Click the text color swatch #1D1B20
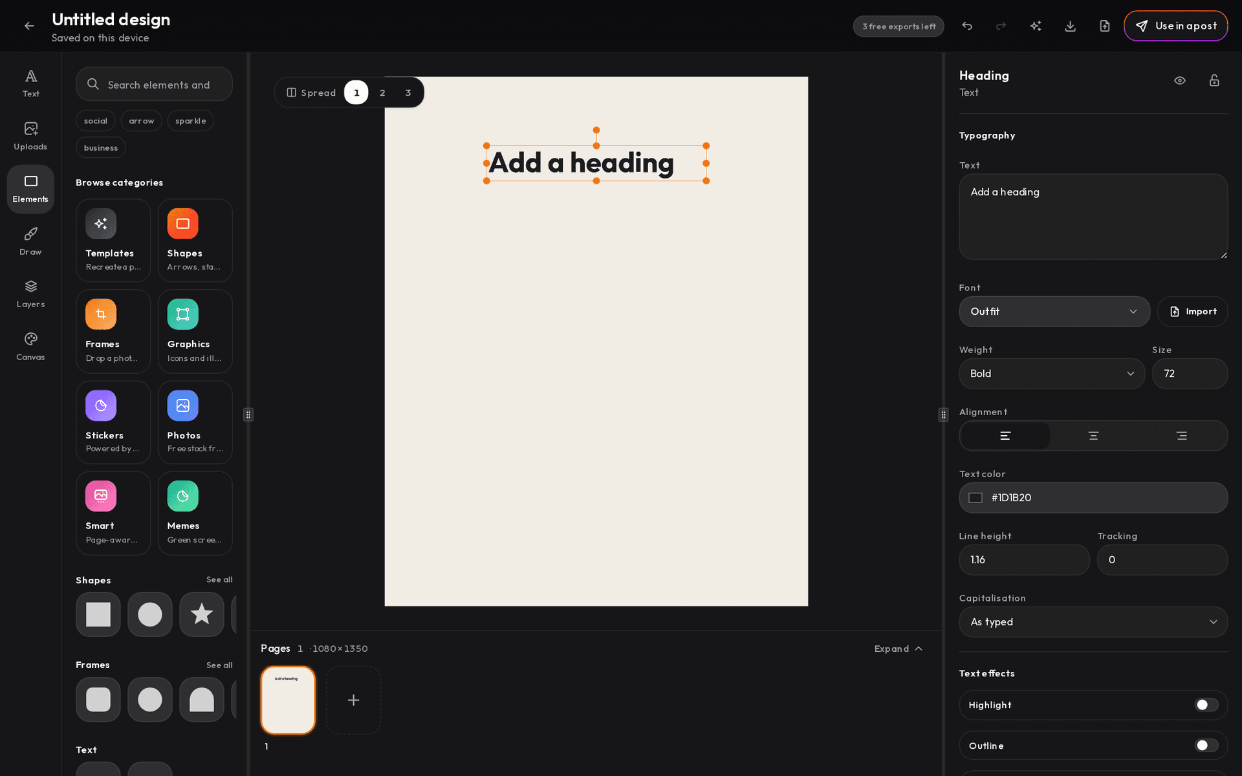The image size is (1242, 776). click(x=975, y=498)
